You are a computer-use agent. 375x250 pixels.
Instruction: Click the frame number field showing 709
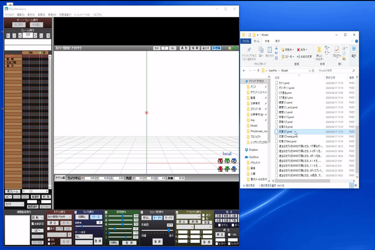click(x=28, y=35)
